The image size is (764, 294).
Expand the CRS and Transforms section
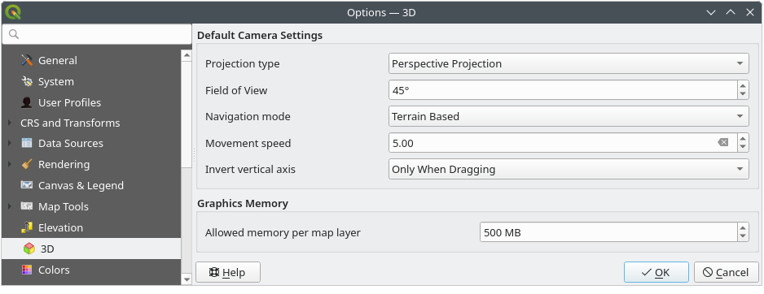coord(11,123)
